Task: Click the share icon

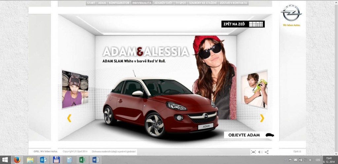Action: pos(267,152)
